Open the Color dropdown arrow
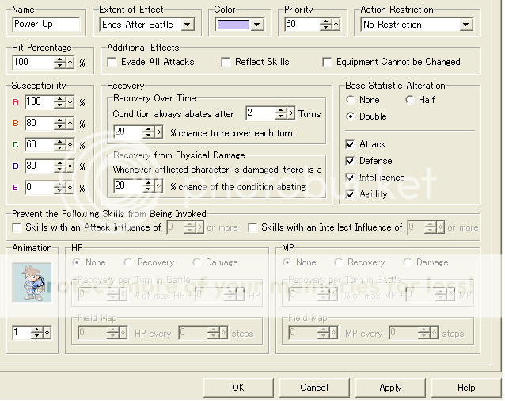This screenshot has height=401, width=505. coord(257,25)
